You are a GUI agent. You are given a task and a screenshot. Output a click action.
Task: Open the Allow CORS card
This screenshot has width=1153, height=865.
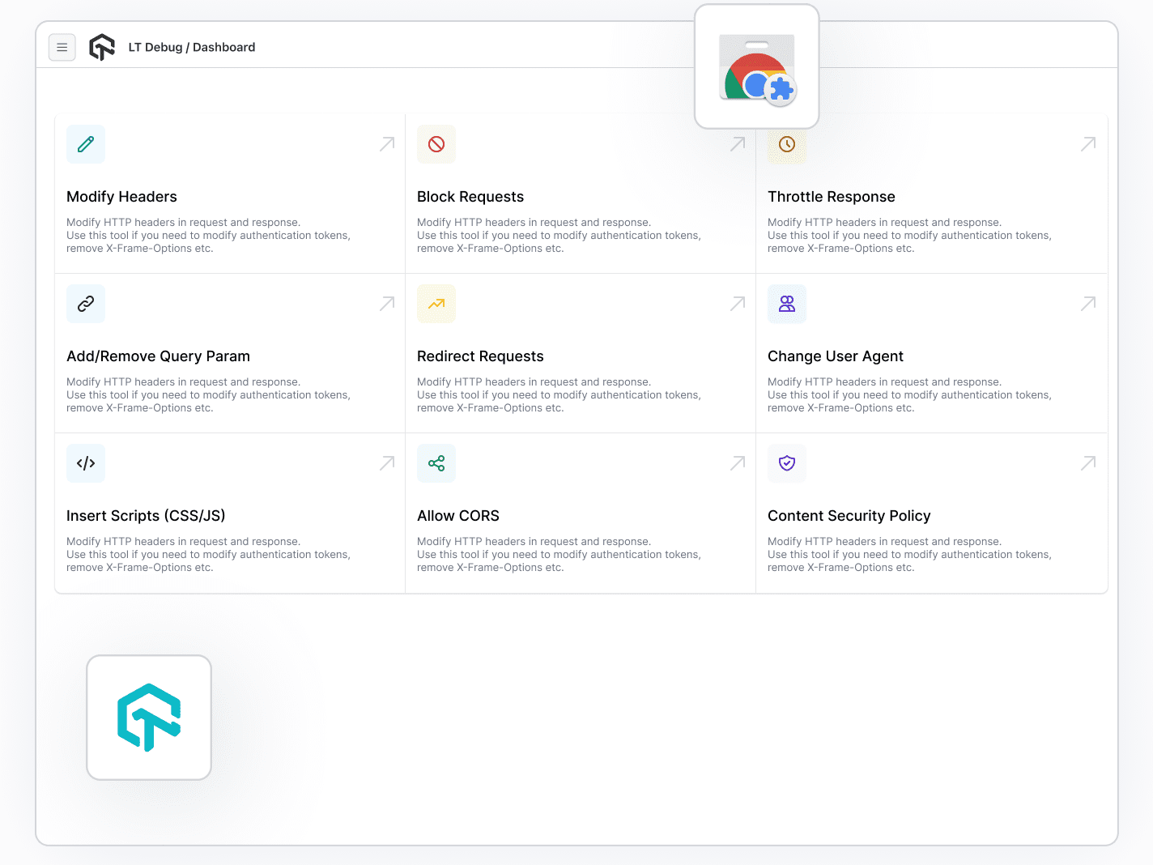pyautogui.click(x=738, y=462)
